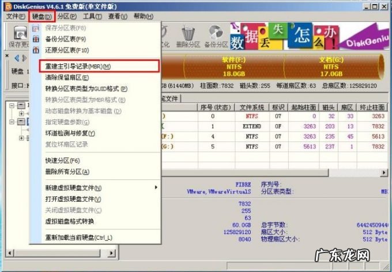392x272 pixels.
Task: Click the 保存更改 toolbar icon
Action: pos(20,37)
